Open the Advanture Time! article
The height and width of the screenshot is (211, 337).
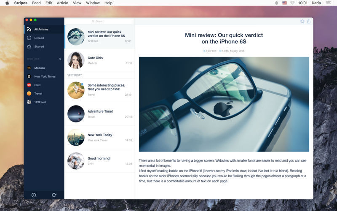pyautogui.click(x=100, y=114)
